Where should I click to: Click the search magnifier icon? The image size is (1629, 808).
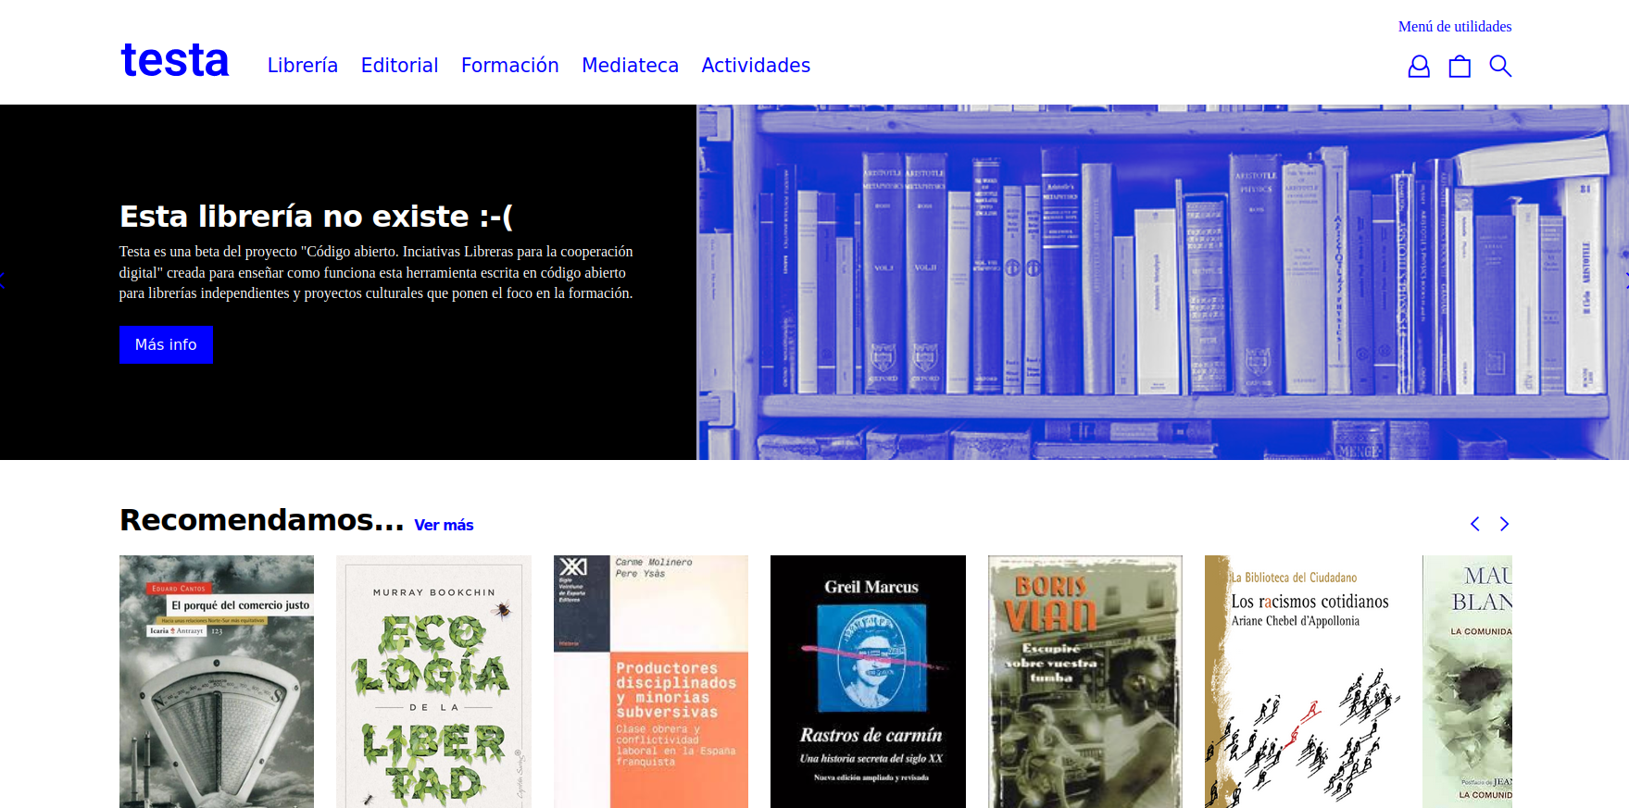tap(1500, 67)
